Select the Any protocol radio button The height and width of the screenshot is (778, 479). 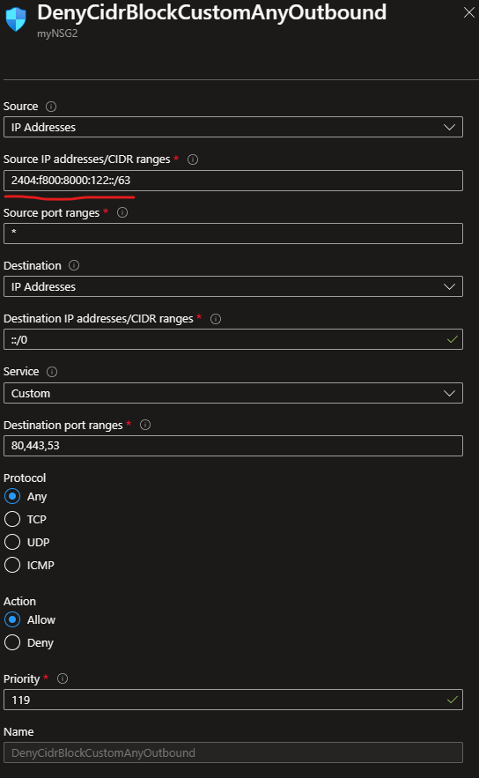[x=12, y=496]
